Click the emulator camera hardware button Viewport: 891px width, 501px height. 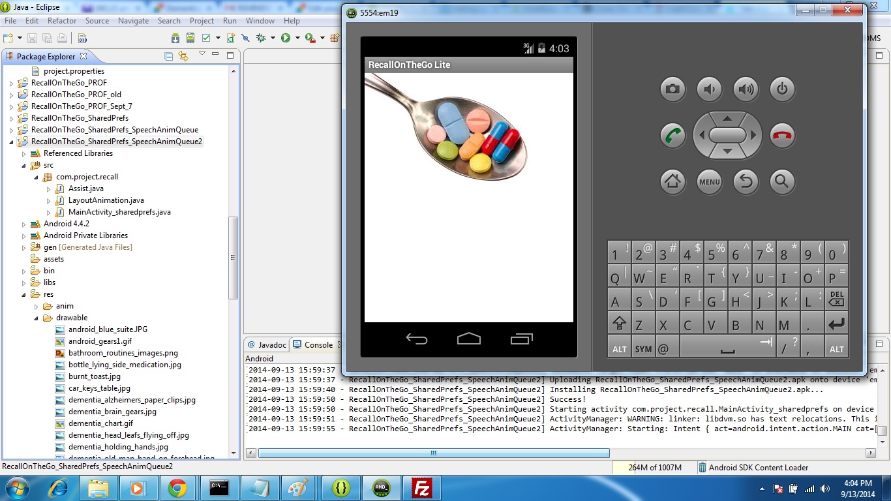point(672,89)
